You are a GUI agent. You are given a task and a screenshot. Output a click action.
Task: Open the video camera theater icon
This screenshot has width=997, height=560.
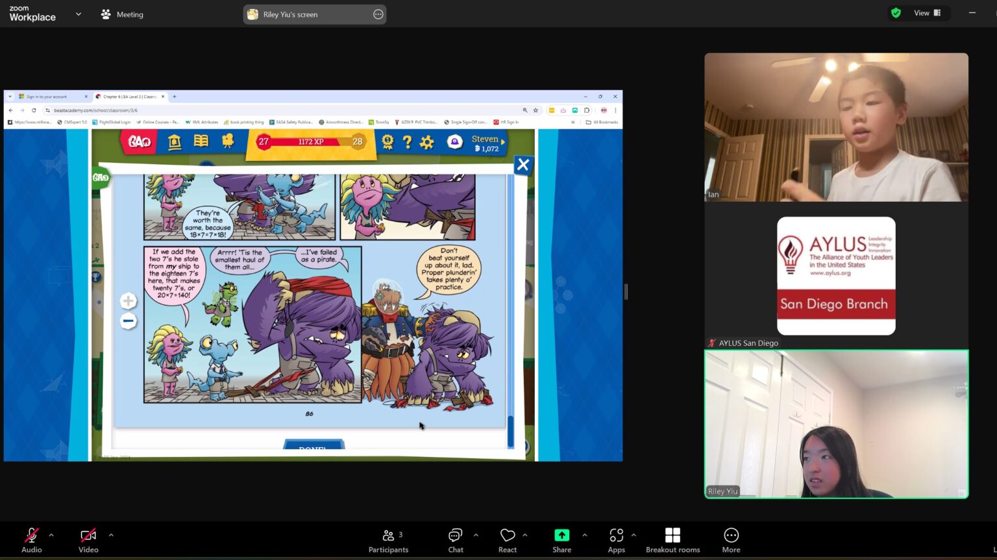coord(228,141)
